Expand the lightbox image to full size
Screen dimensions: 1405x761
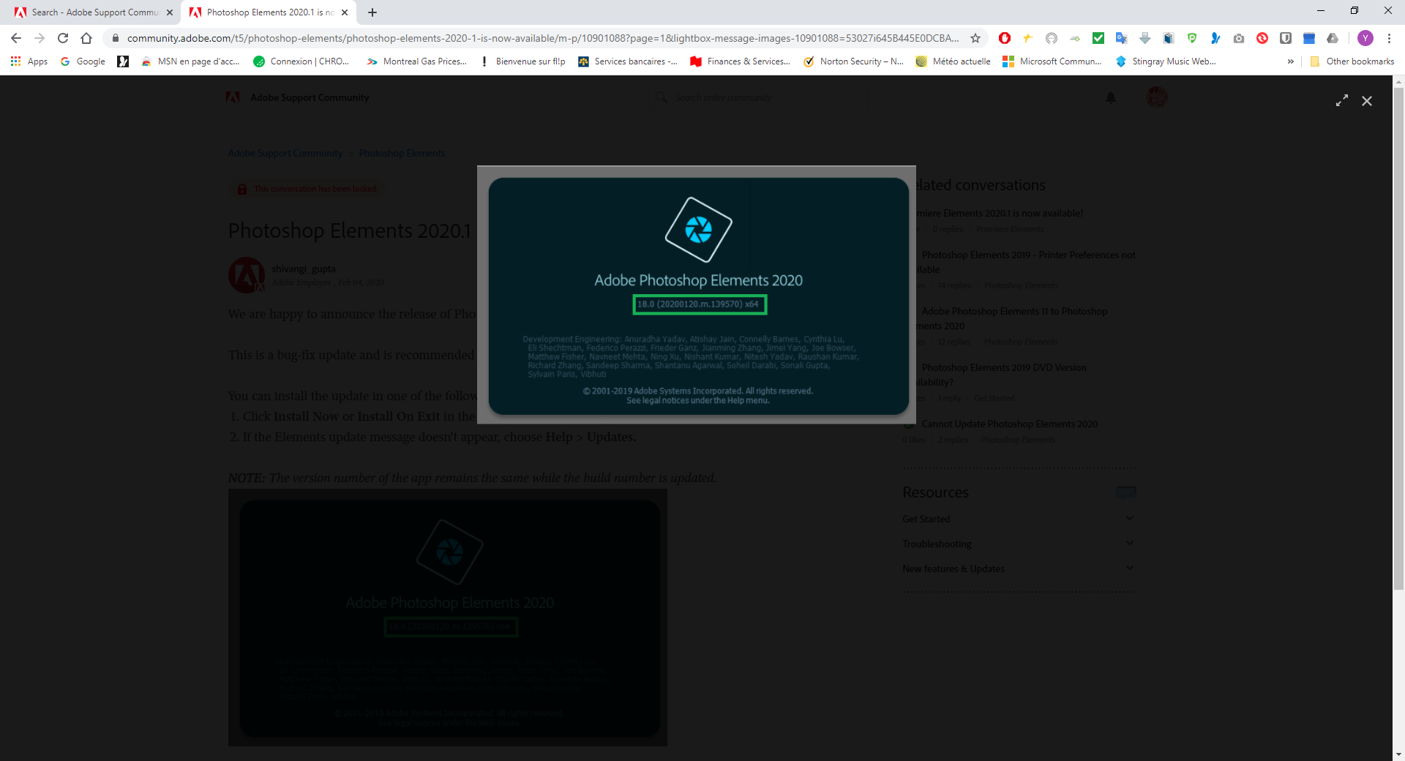point(1342,101)
